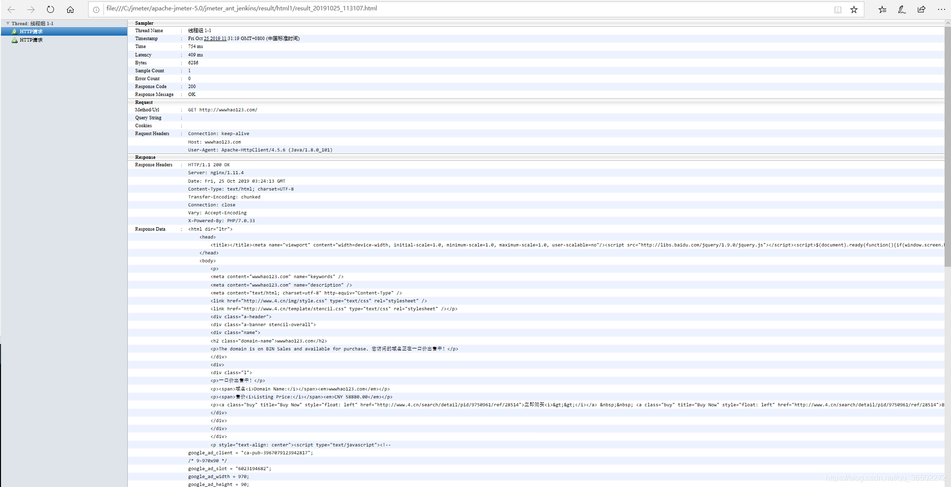Click the X-Powered-By: PHP/7.0.33 line

click(x=221, y=221)
